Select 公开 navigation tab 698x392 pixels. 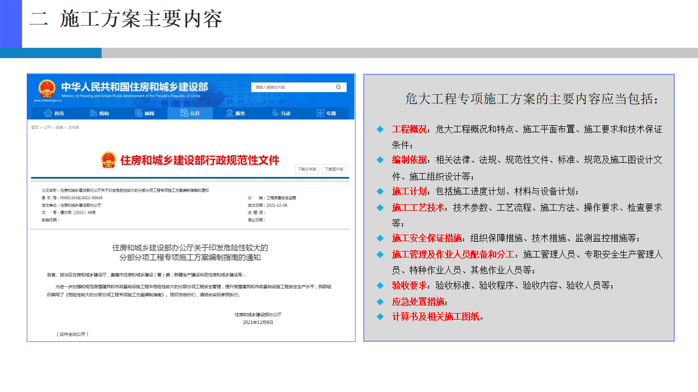point(190,113)
